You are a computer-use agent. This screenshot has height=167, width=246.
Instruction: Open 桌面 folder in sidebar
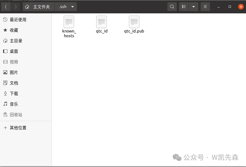tap(14, 51)
